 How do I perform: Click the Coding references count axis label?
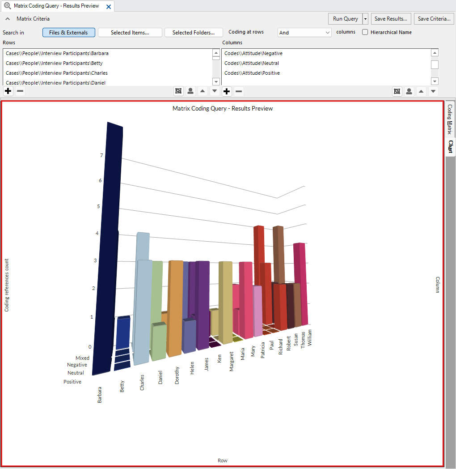click(x=7, y=285)
